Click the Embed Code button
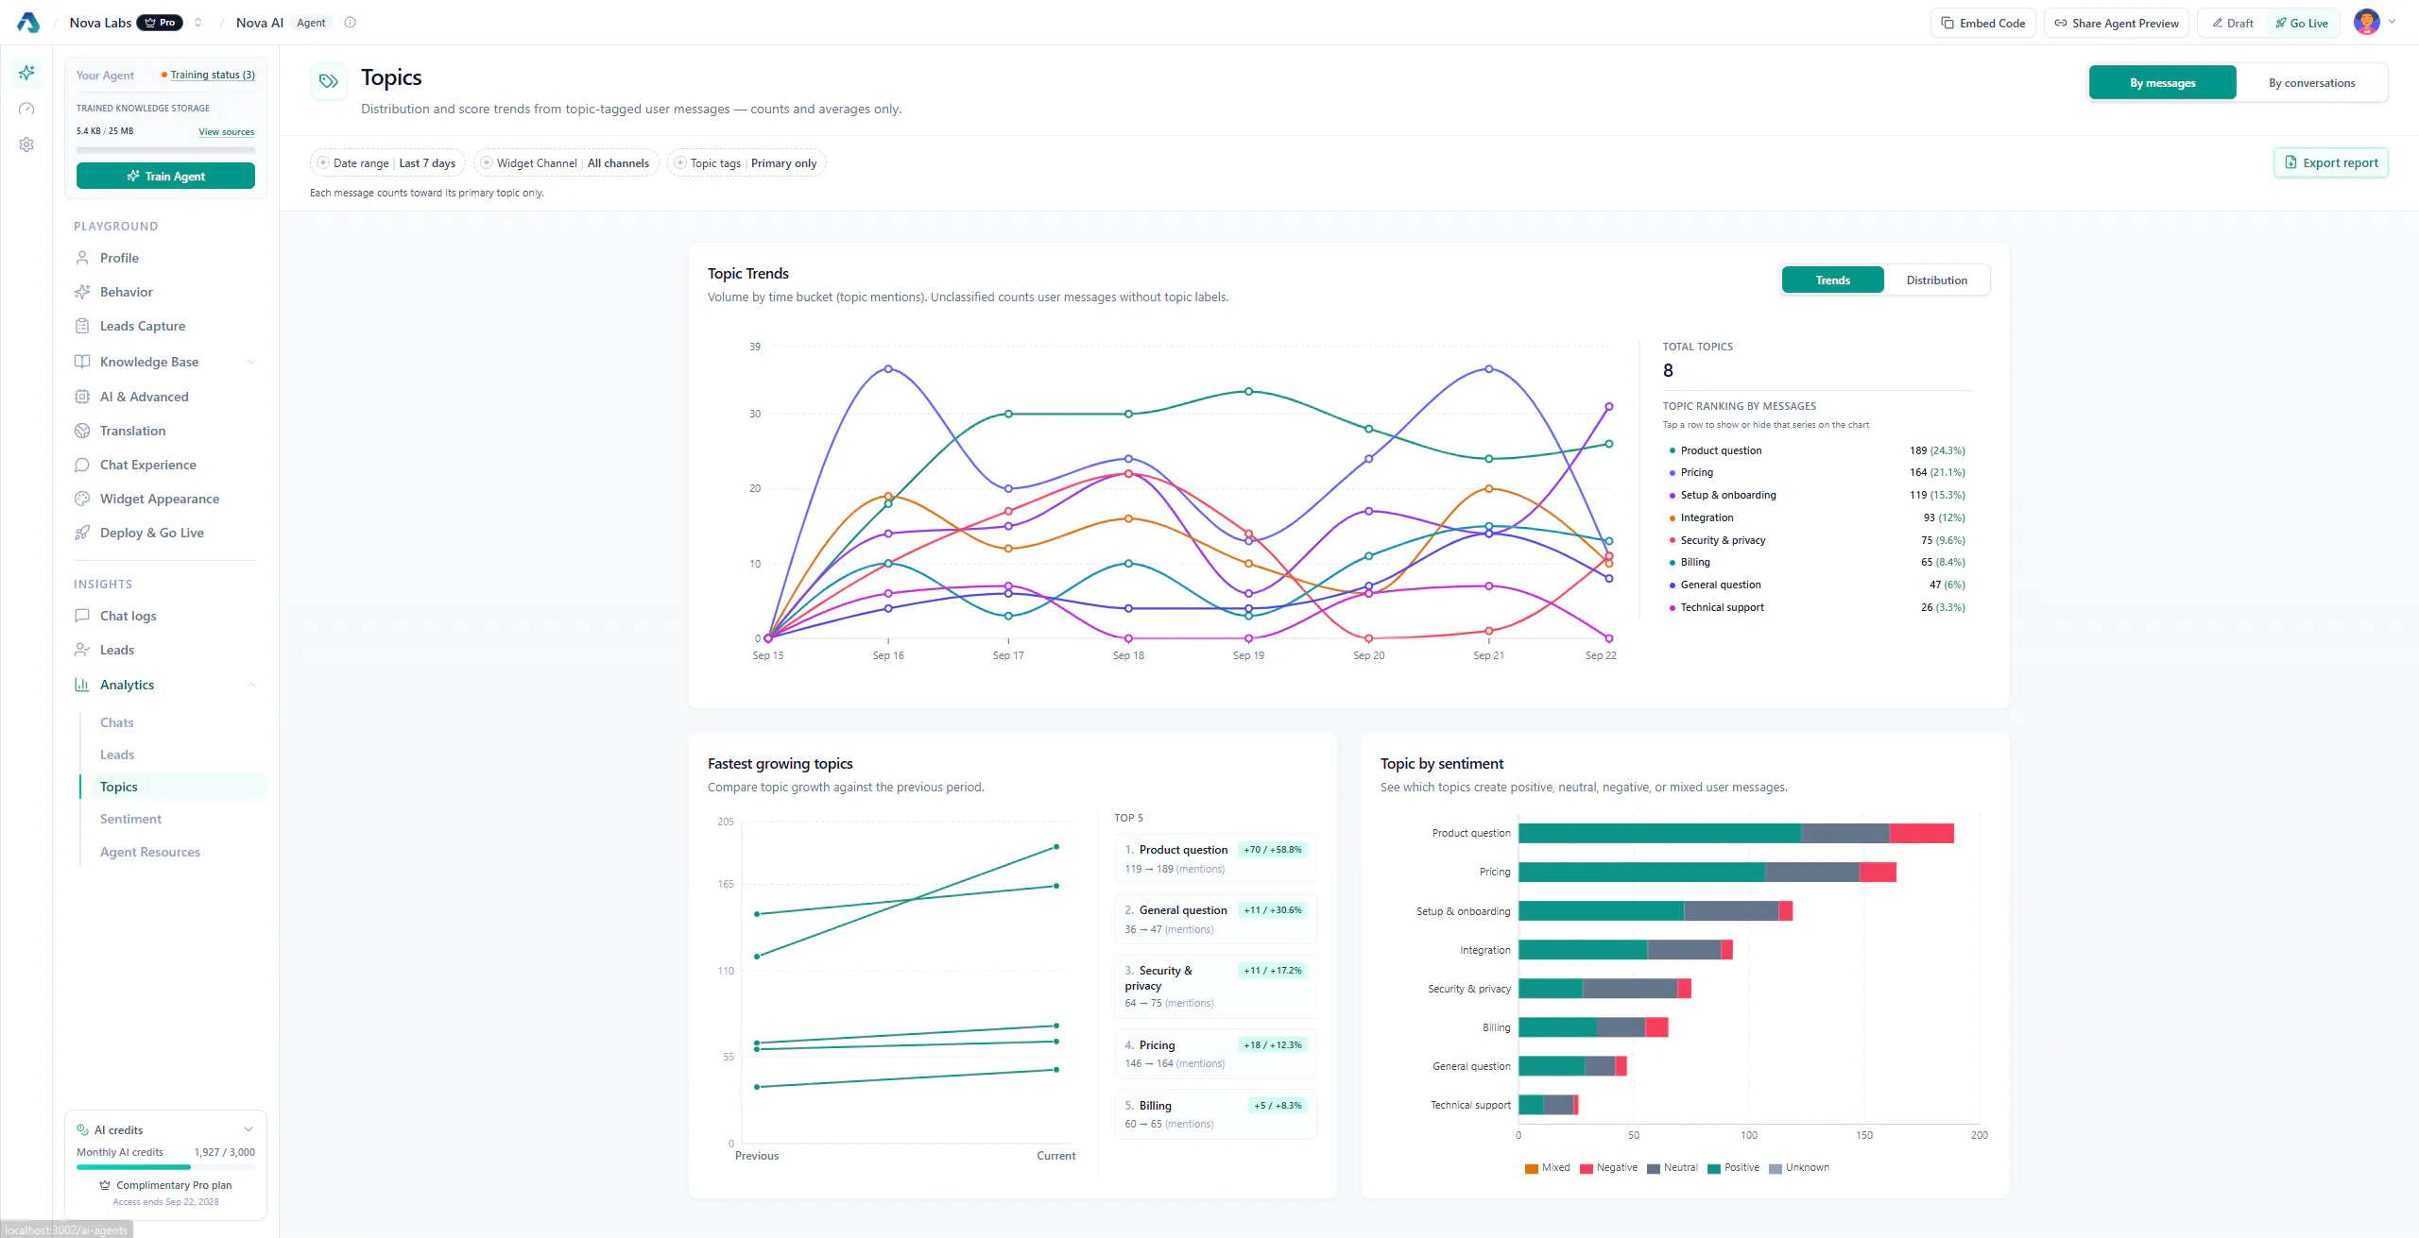2419x1238 pixels. 1983,23
